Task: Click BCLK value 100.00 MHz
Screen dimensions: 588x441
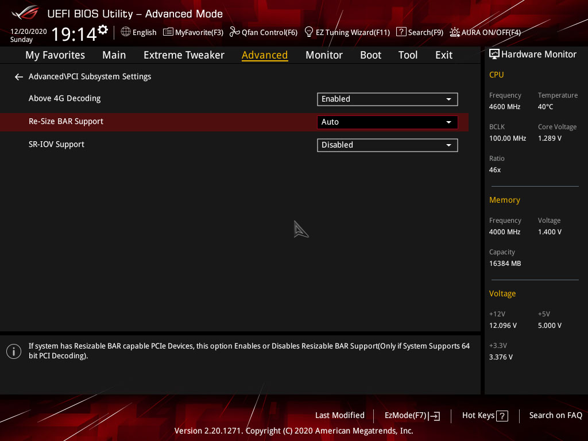Action: 508,138
